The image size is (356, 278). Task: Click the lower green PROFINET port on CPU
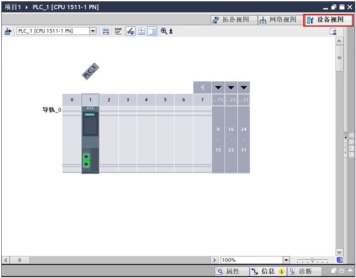click(86, 164)
